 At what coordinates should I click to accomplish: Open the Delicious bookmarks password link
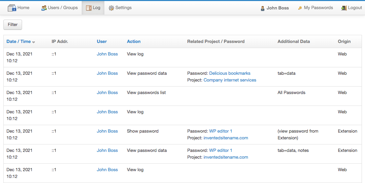230,73
